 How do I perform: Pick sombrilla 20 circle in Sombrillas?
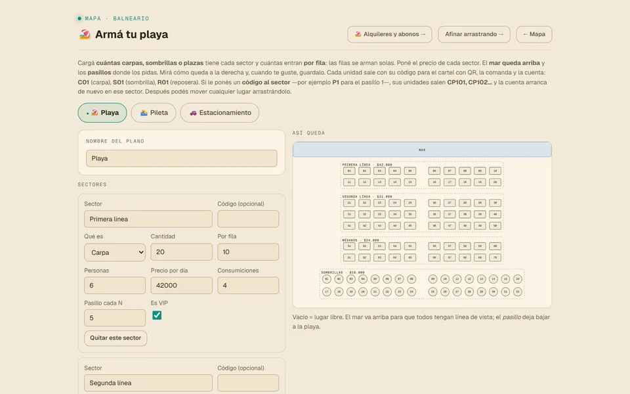tap(363, 292)
